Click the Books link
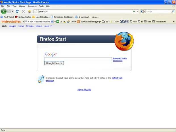Image resolution: width=176 pixels, height=132 pixels. coord(39,26)
